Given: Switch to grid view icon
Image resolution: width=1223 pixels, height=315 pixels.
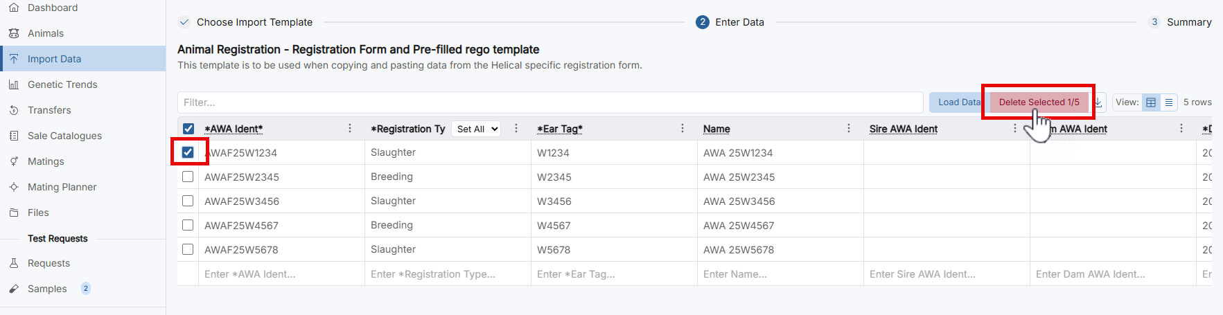Looking at the screenshot, I should coord(1151,102).
